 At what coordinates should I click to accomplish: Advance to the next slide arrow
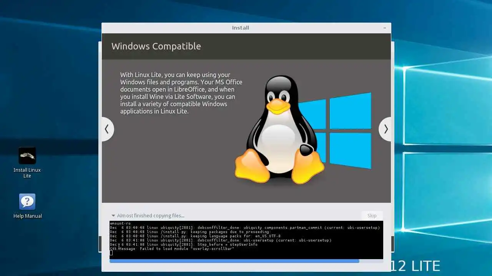386,129
